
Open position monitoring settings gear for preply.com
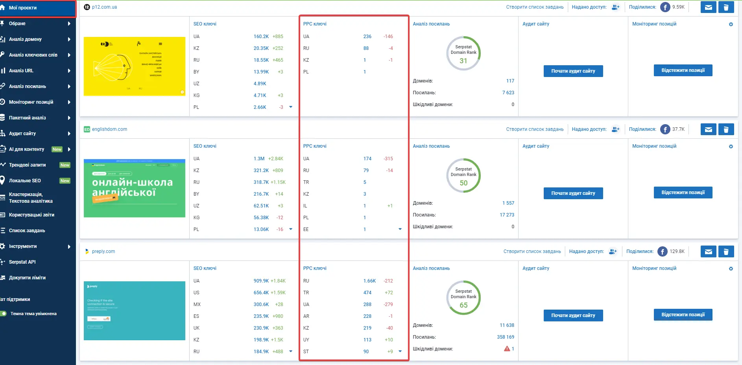[x=731, y=269]
